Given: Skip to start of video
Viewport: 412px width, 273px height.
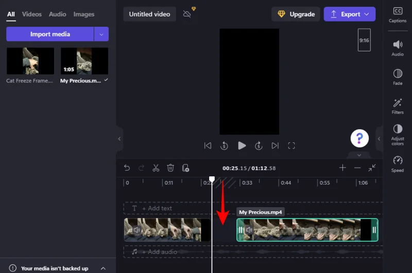Looking at the screenshot, I should (x=208, y=145).
